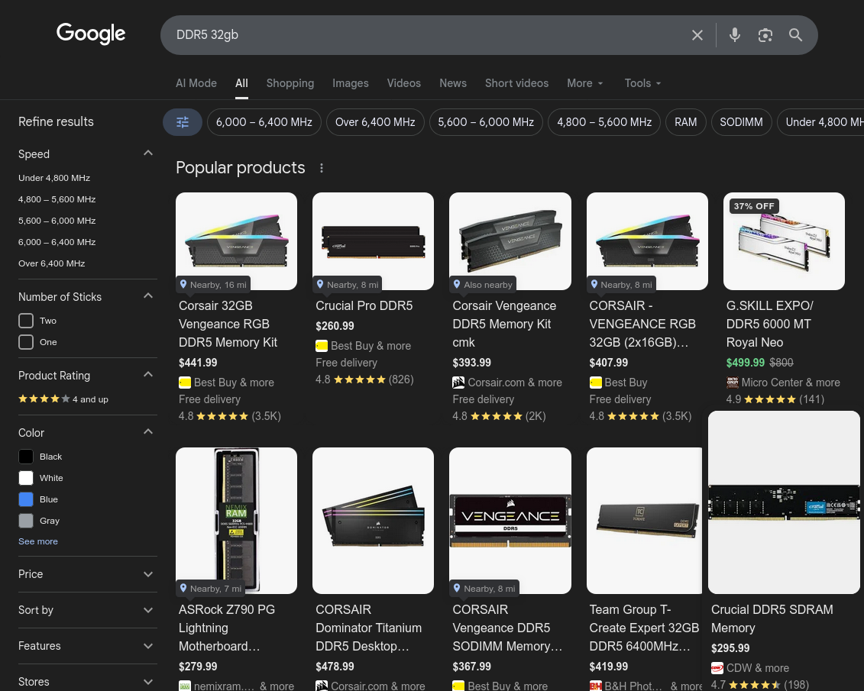Select the 6,000 – 6,400 MHz chip
Viewport: 864px width, 691px height.
(x=264, y=122)
